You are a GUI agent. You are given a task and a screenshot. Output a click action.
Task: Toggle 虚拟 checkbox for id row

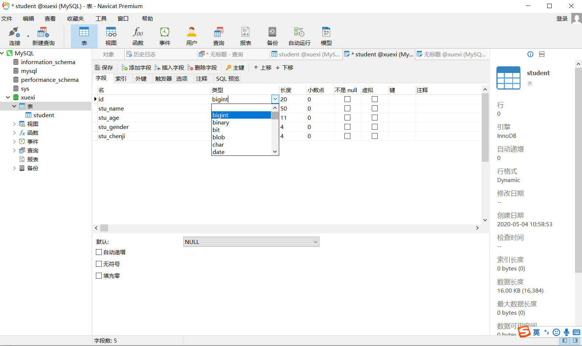pyautogui.click(x=375, y=99)
